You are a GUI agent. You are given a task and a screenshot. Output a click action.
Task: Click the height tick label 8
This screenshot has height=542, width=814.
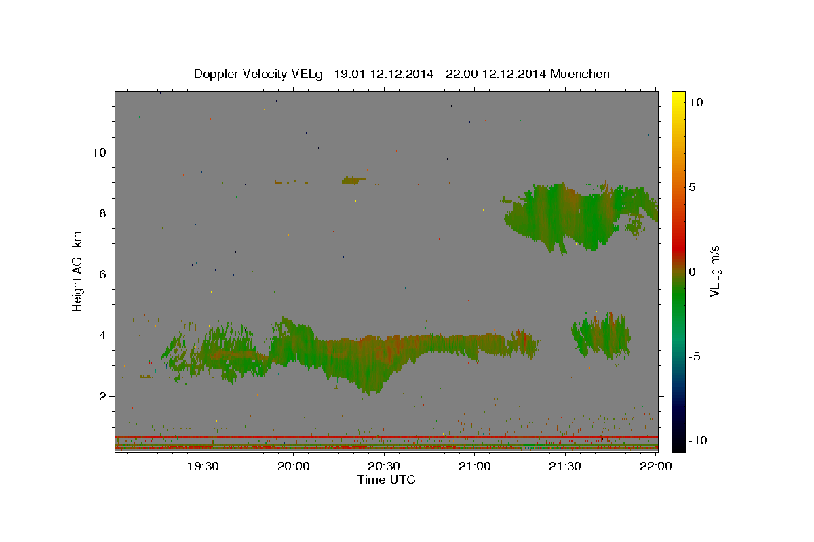(x=104, y=213)
